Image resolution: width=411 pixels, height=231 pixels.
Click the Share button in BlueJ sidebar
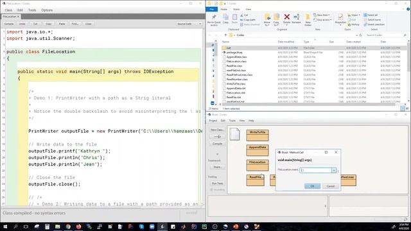[x=217, y=167]
